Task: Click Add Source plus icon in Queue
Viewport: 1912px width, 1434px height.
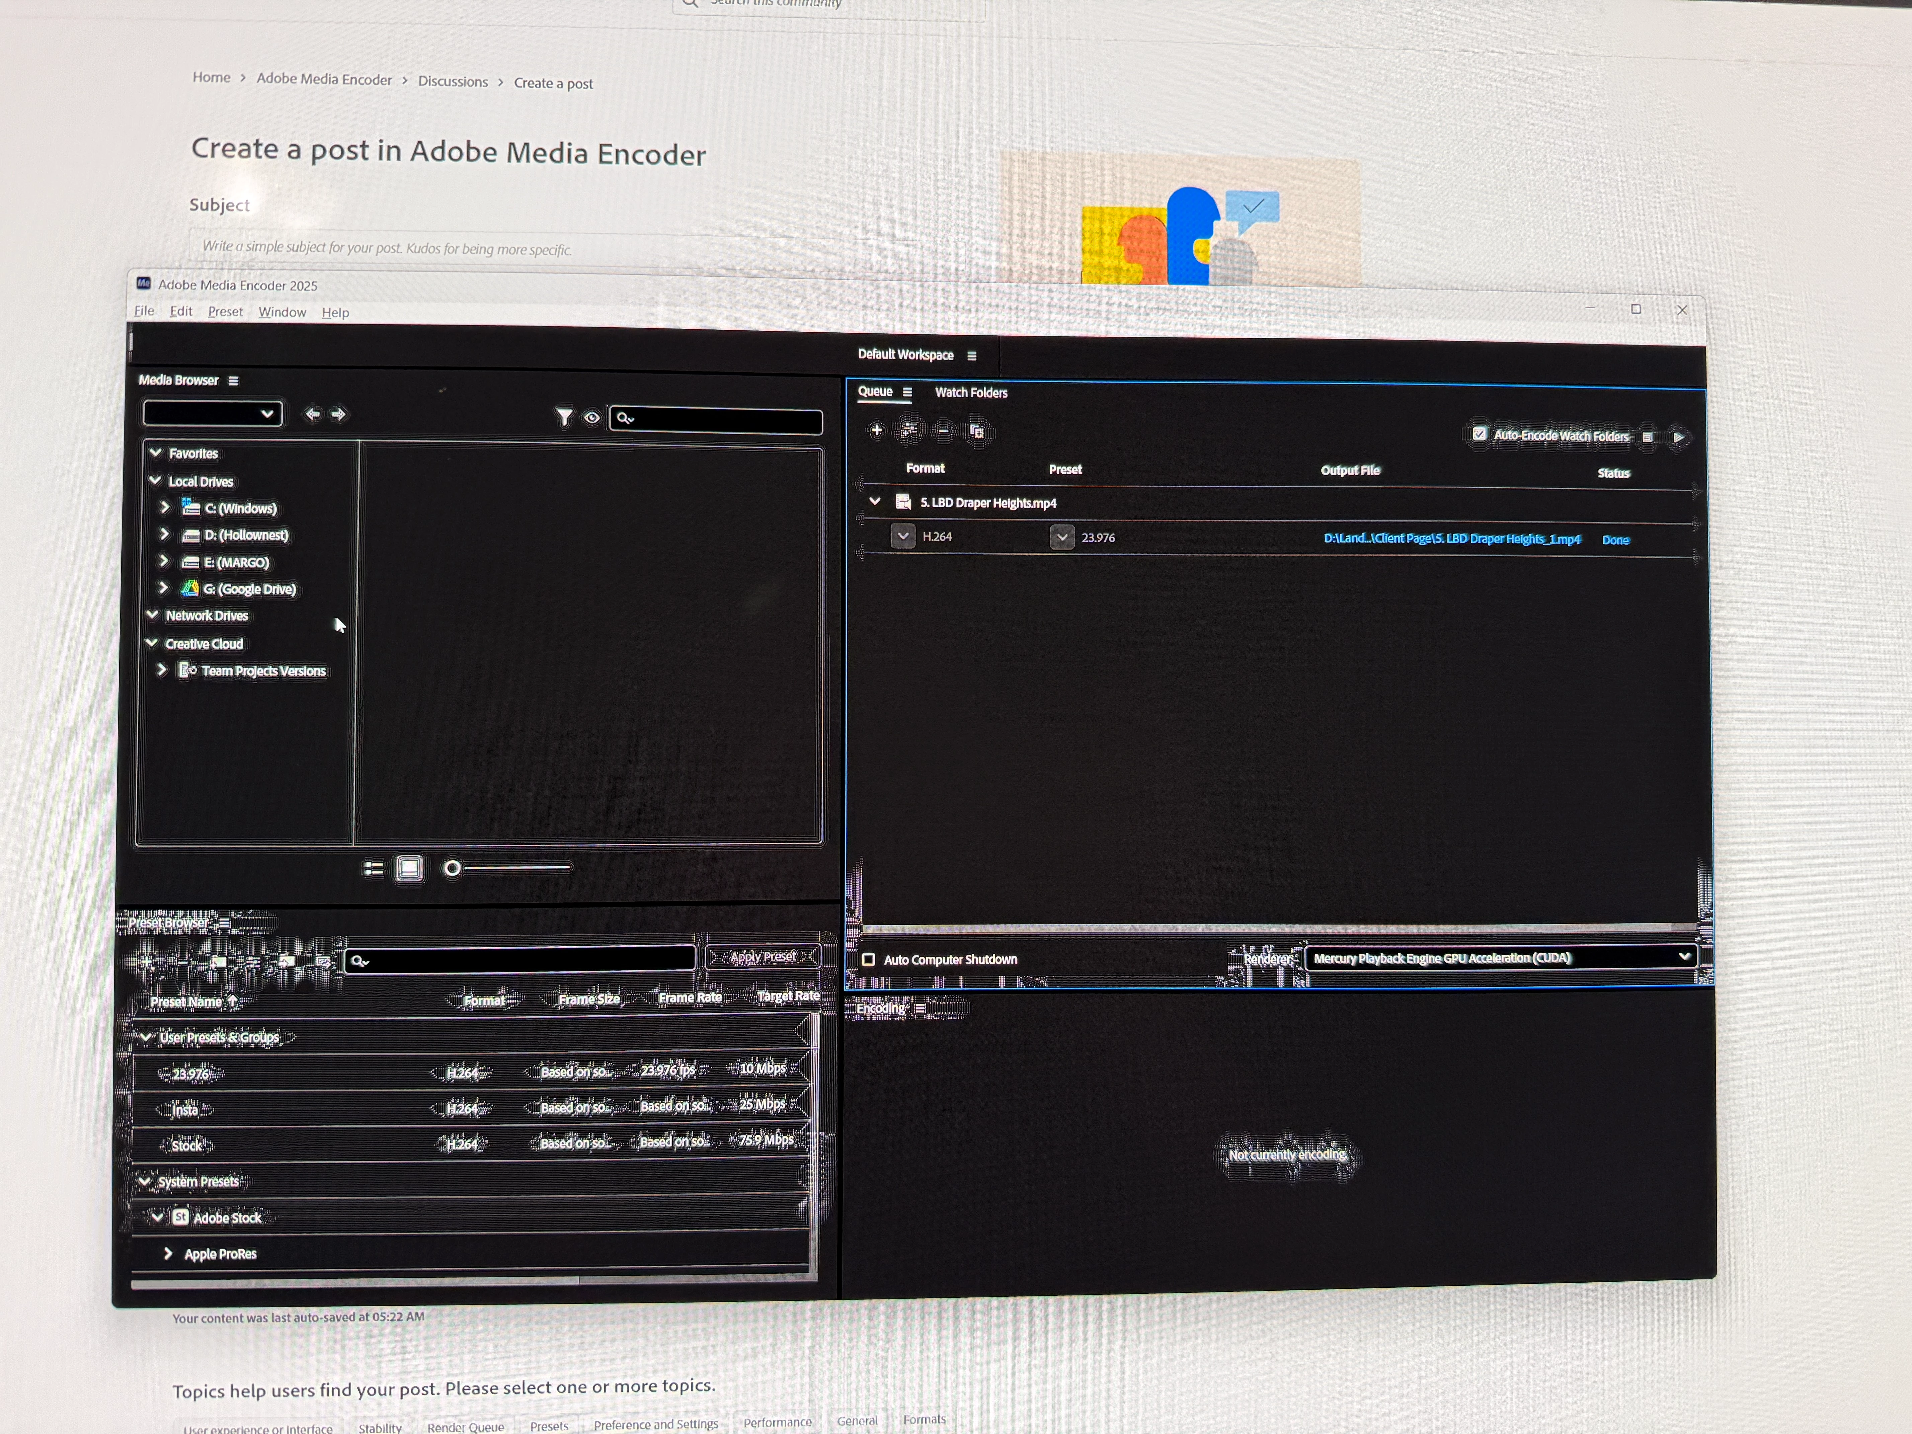Action: click(x=876, y=429)
